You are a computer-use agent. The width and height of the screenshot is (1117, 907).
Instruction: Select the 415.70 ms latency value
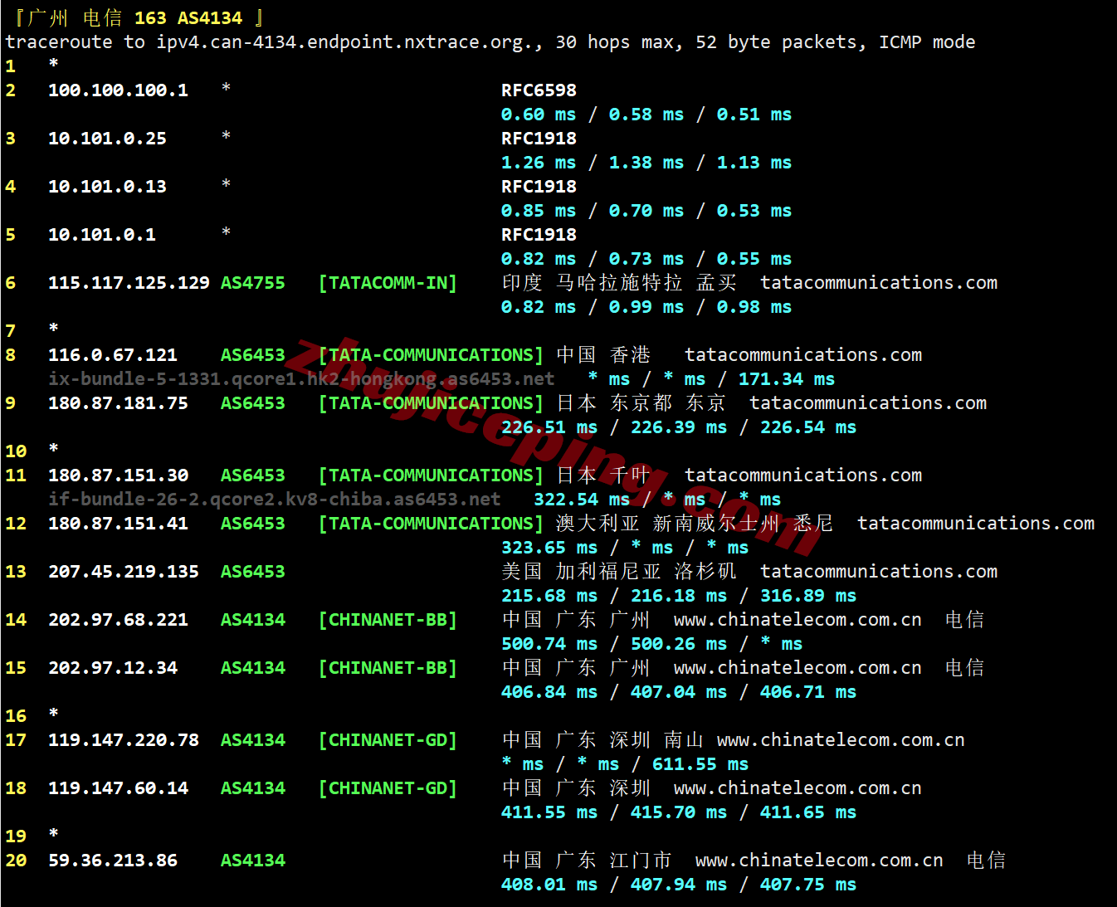[x=679, y=812]
